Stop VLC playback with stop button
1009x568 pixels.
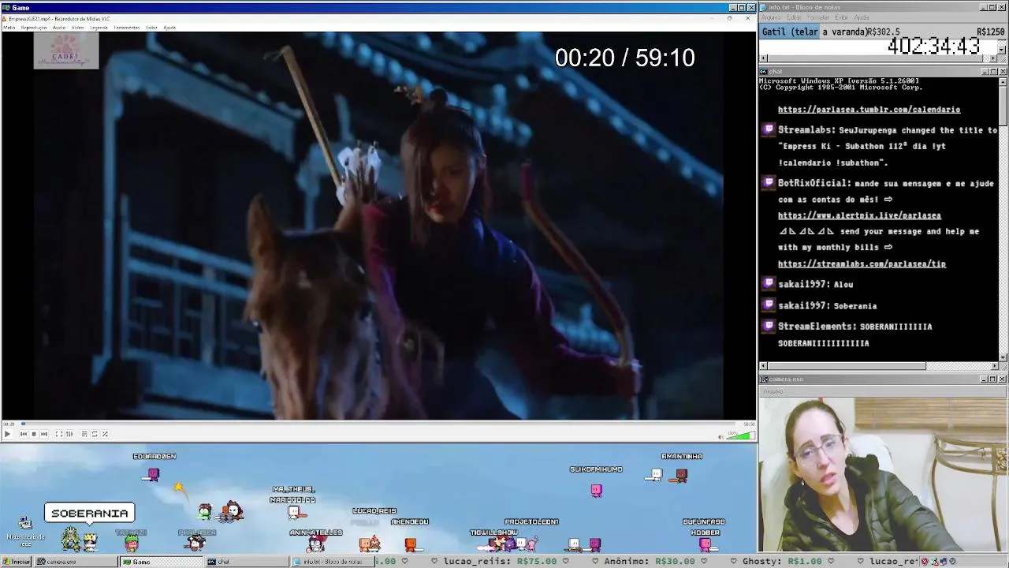[x=33, y=434]
